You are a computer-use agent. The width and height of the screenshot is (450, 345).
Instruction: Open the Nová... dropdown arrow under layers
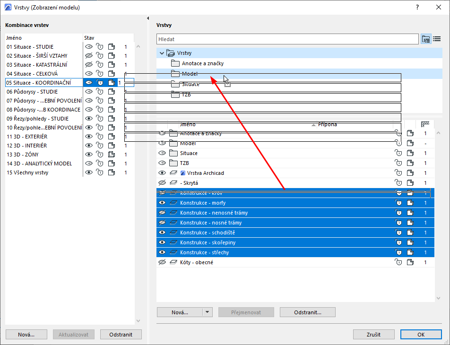(x=207, y=312)
